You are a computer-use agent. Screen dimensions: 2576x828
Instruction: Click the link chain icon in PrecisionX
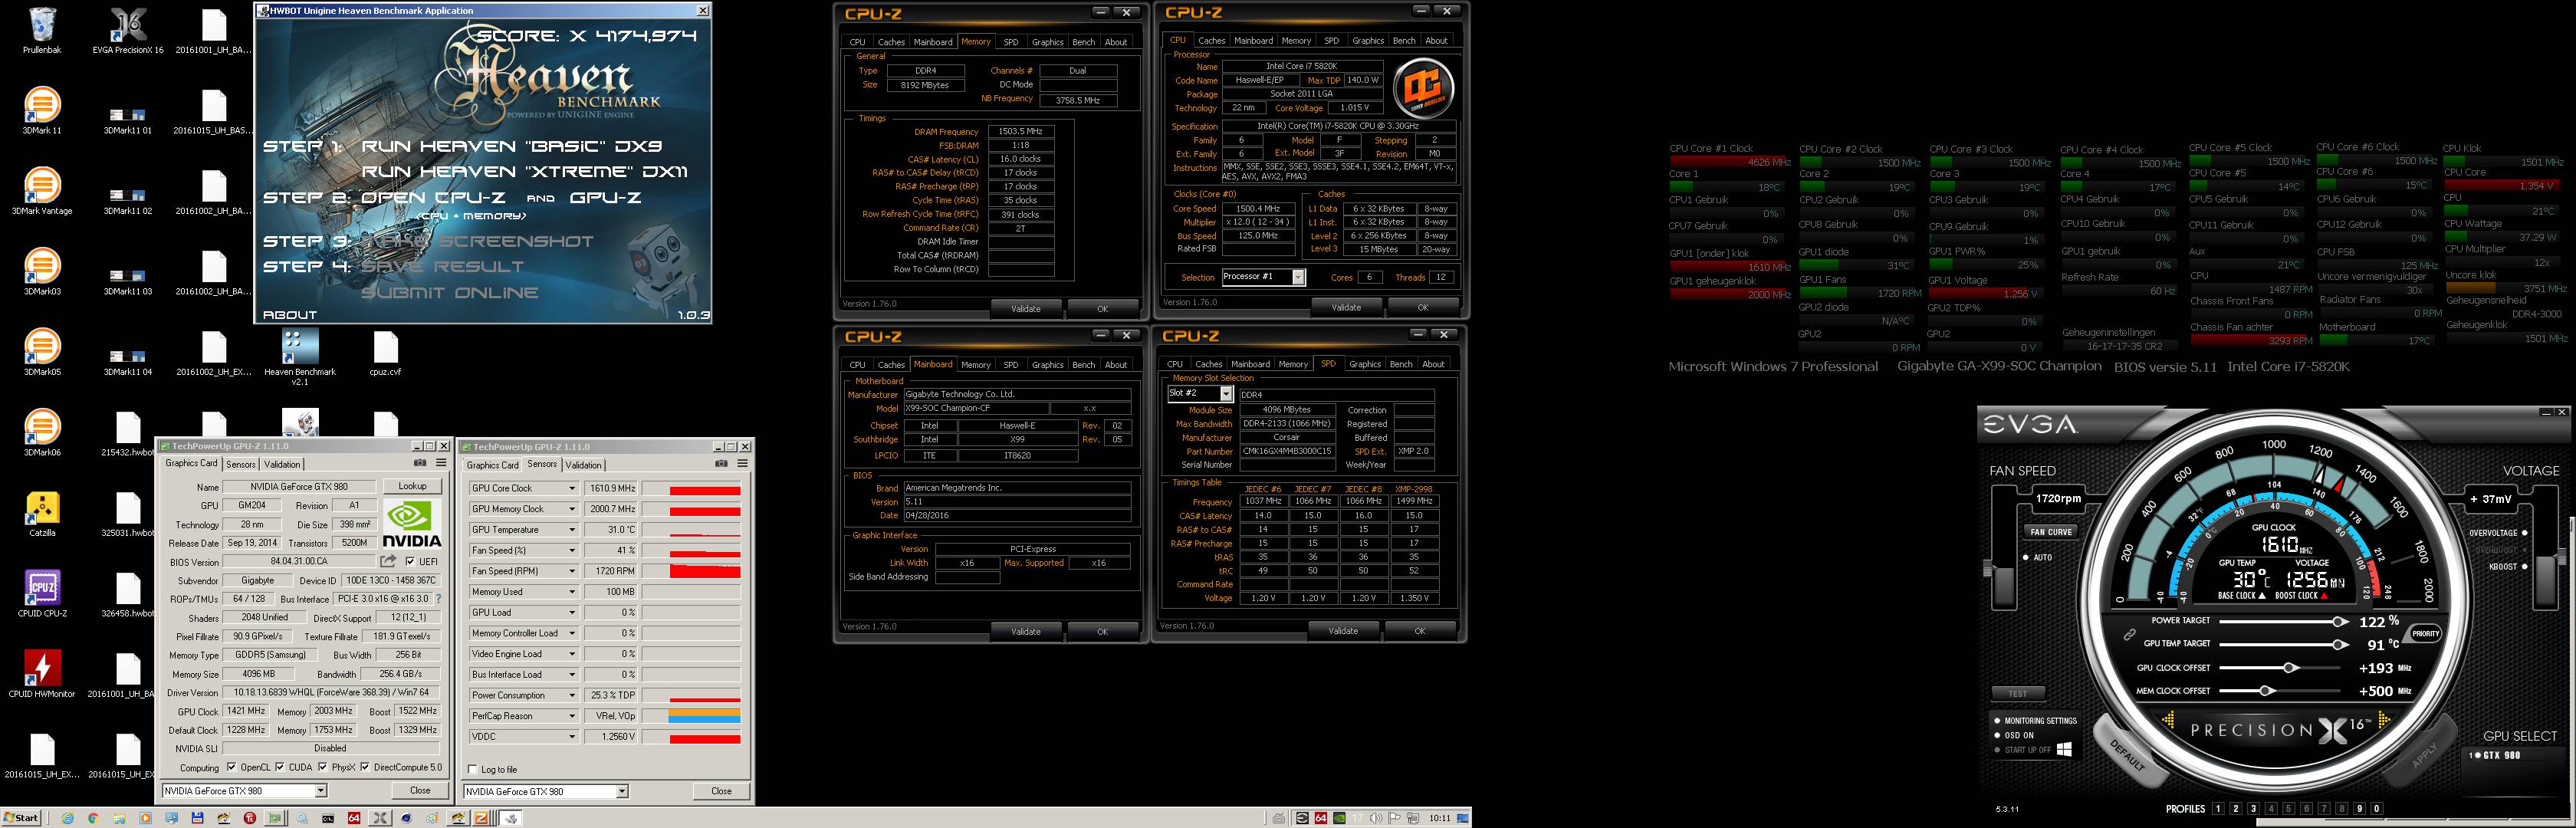pos(2130,635)
